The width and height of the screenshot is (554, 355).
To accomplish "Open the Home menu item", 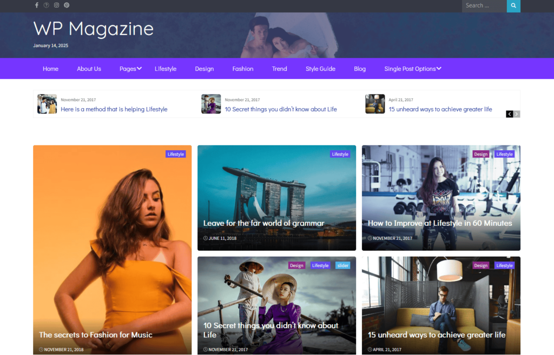I will click(x=50, y=69).
